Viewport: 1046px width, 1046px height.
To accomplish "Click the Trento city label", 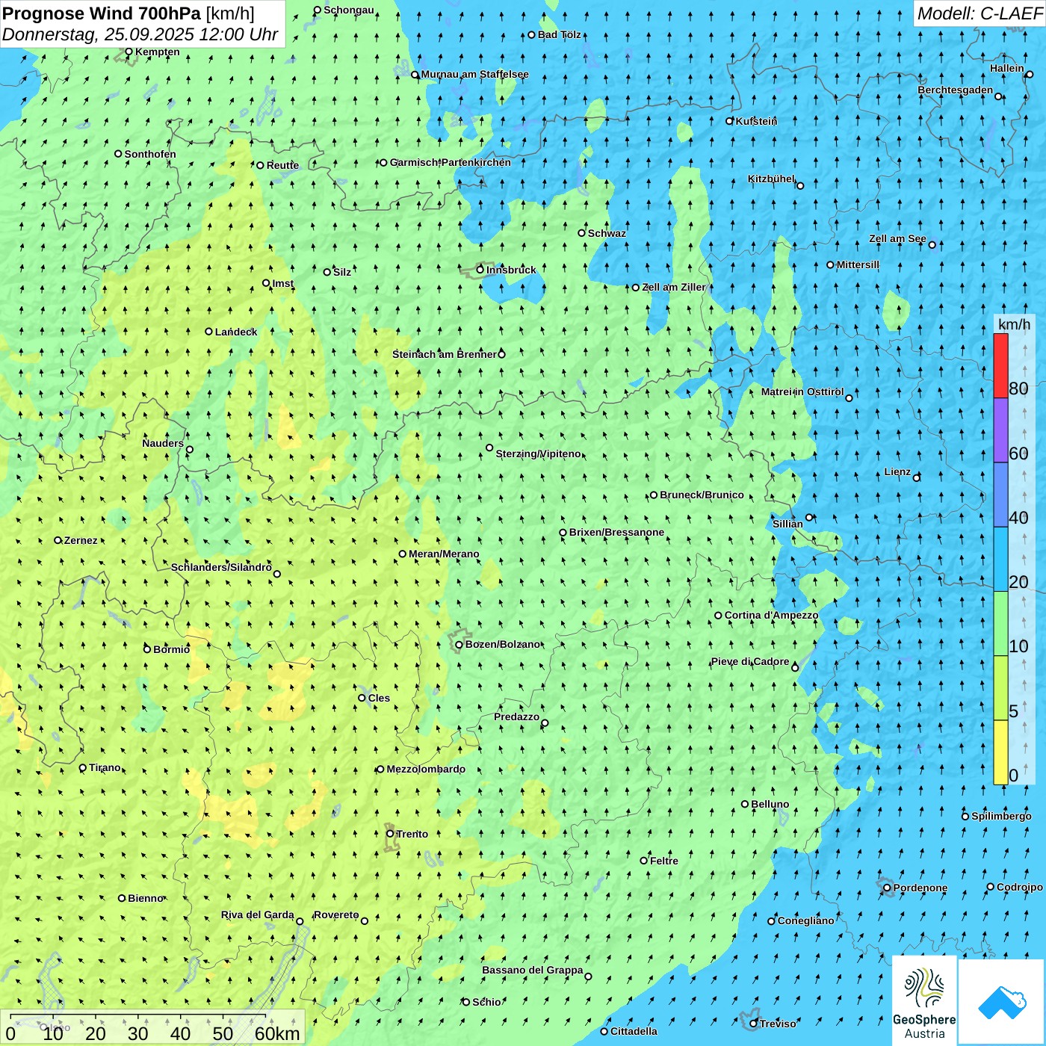I will coord(412,834).
